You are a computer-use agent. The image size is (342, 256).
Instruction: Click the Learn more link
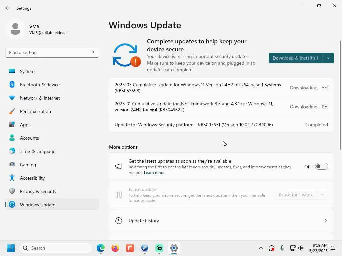154,173
